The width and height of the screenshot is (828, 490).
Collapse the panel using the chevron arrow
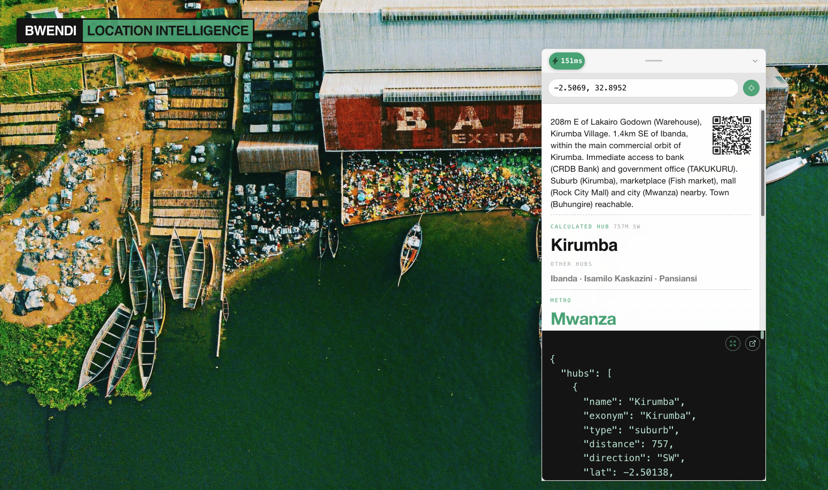pos(755,61)
